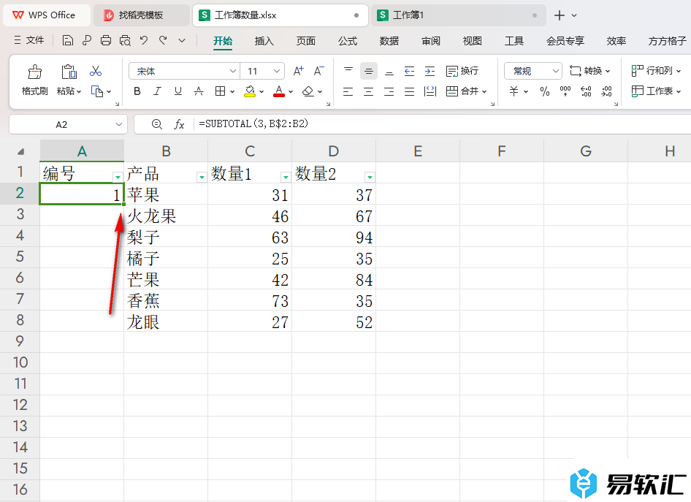Viewport: 691px width, 502px height.
Task: Decrease decimal places
Action: (606, 91)
